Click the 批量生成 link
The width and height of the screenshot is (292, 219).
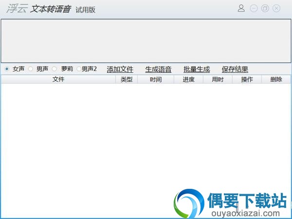tap(197, 70)
